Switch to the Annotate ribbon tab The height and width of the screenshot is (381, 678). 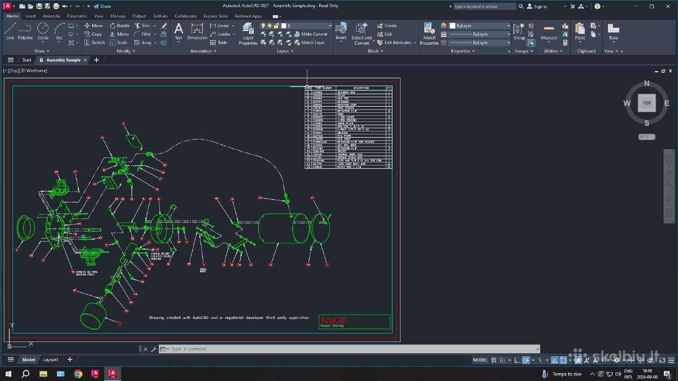coord(51,16)
